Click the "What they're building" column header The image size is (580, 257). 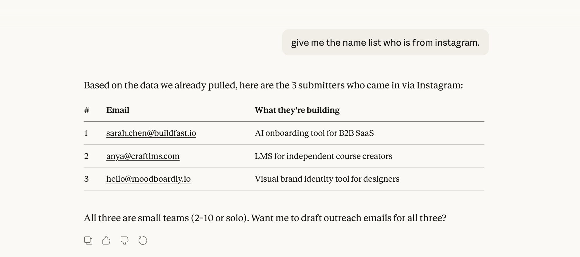(x=297, y=110)
